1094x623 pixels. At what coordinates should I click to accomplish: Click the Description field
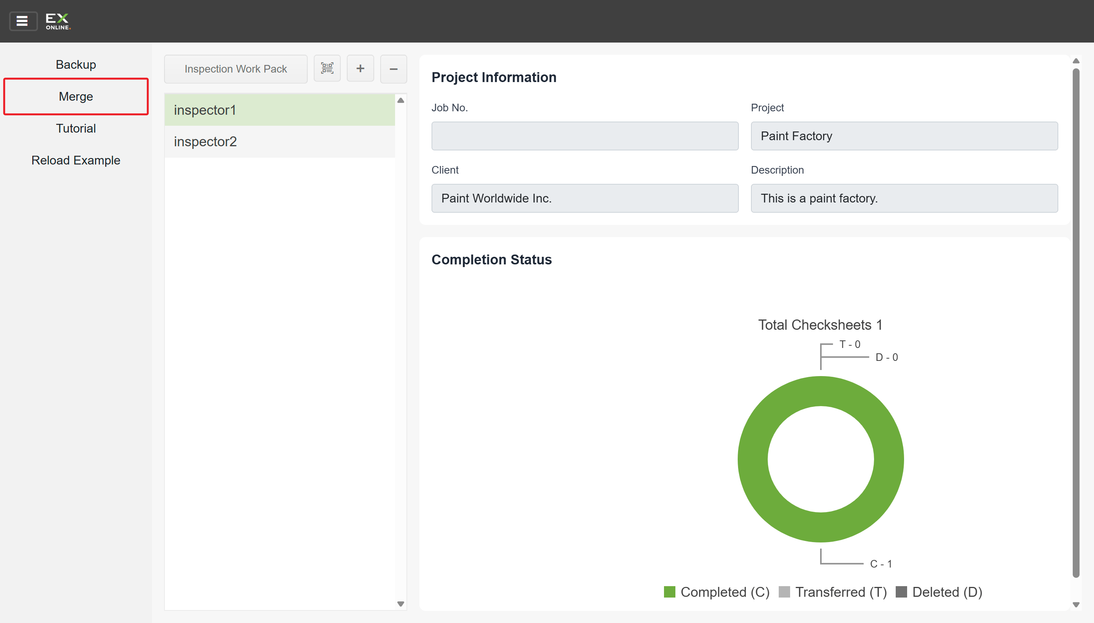tap(904, 198)
